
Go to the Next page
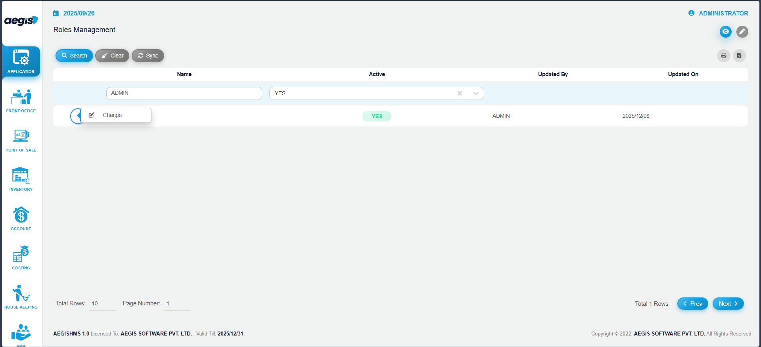pos(728,304)
